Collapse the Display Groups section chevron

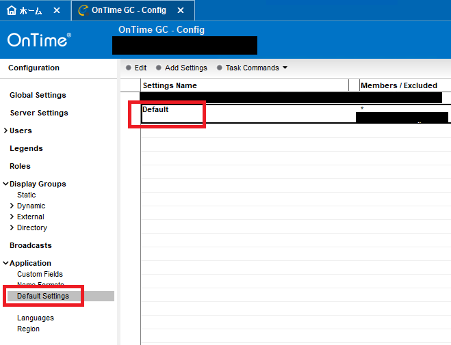(x=5, y=184)
